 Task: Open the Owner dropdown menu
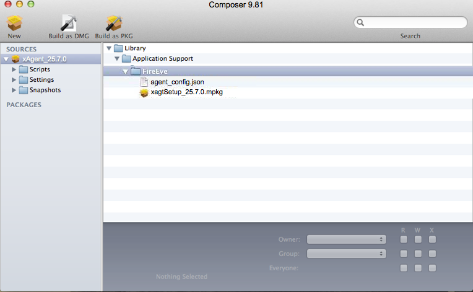tap(346, 239)
